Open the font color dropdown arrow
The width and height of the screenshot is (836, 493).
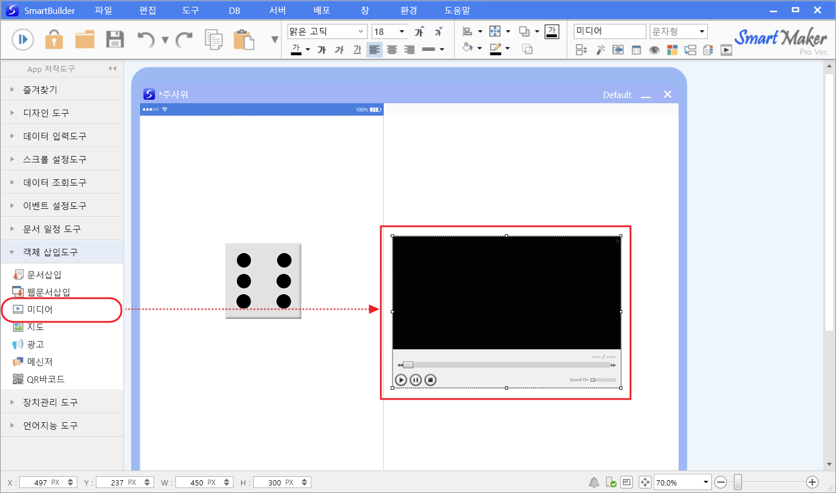(x=308, y=50)
